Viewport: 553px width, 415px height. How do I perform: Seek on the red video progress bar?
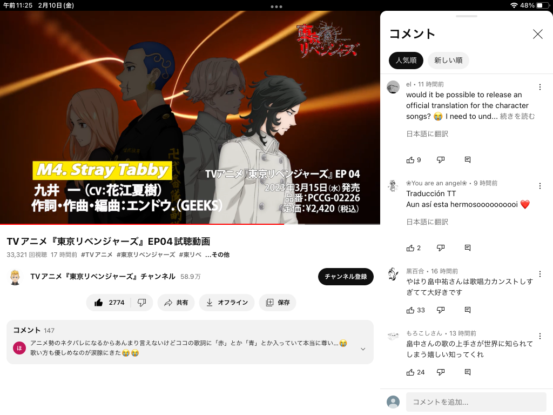(x=142, y=224)
